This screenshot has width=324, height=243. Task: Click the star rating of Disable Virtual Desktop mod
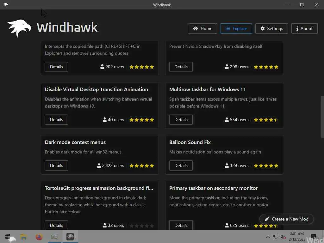pyautogui.click(x=142, y=120)
